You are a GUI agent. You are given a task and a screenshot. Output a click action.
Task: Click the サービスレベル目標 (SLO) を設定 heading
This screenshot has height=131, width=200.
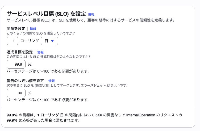[46, 14]
